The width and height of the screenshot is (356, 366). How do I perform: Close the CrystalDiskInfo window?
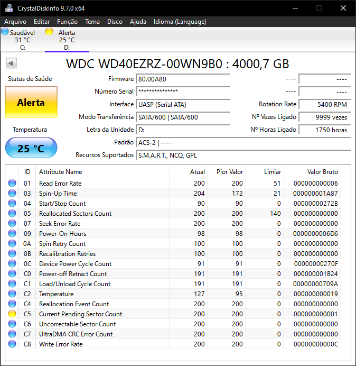pos(343,8)
